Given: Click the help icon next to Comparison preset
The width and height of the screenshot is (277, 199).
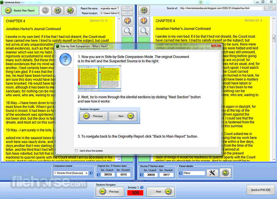Looking at the screenshot, I should (91, 173).
